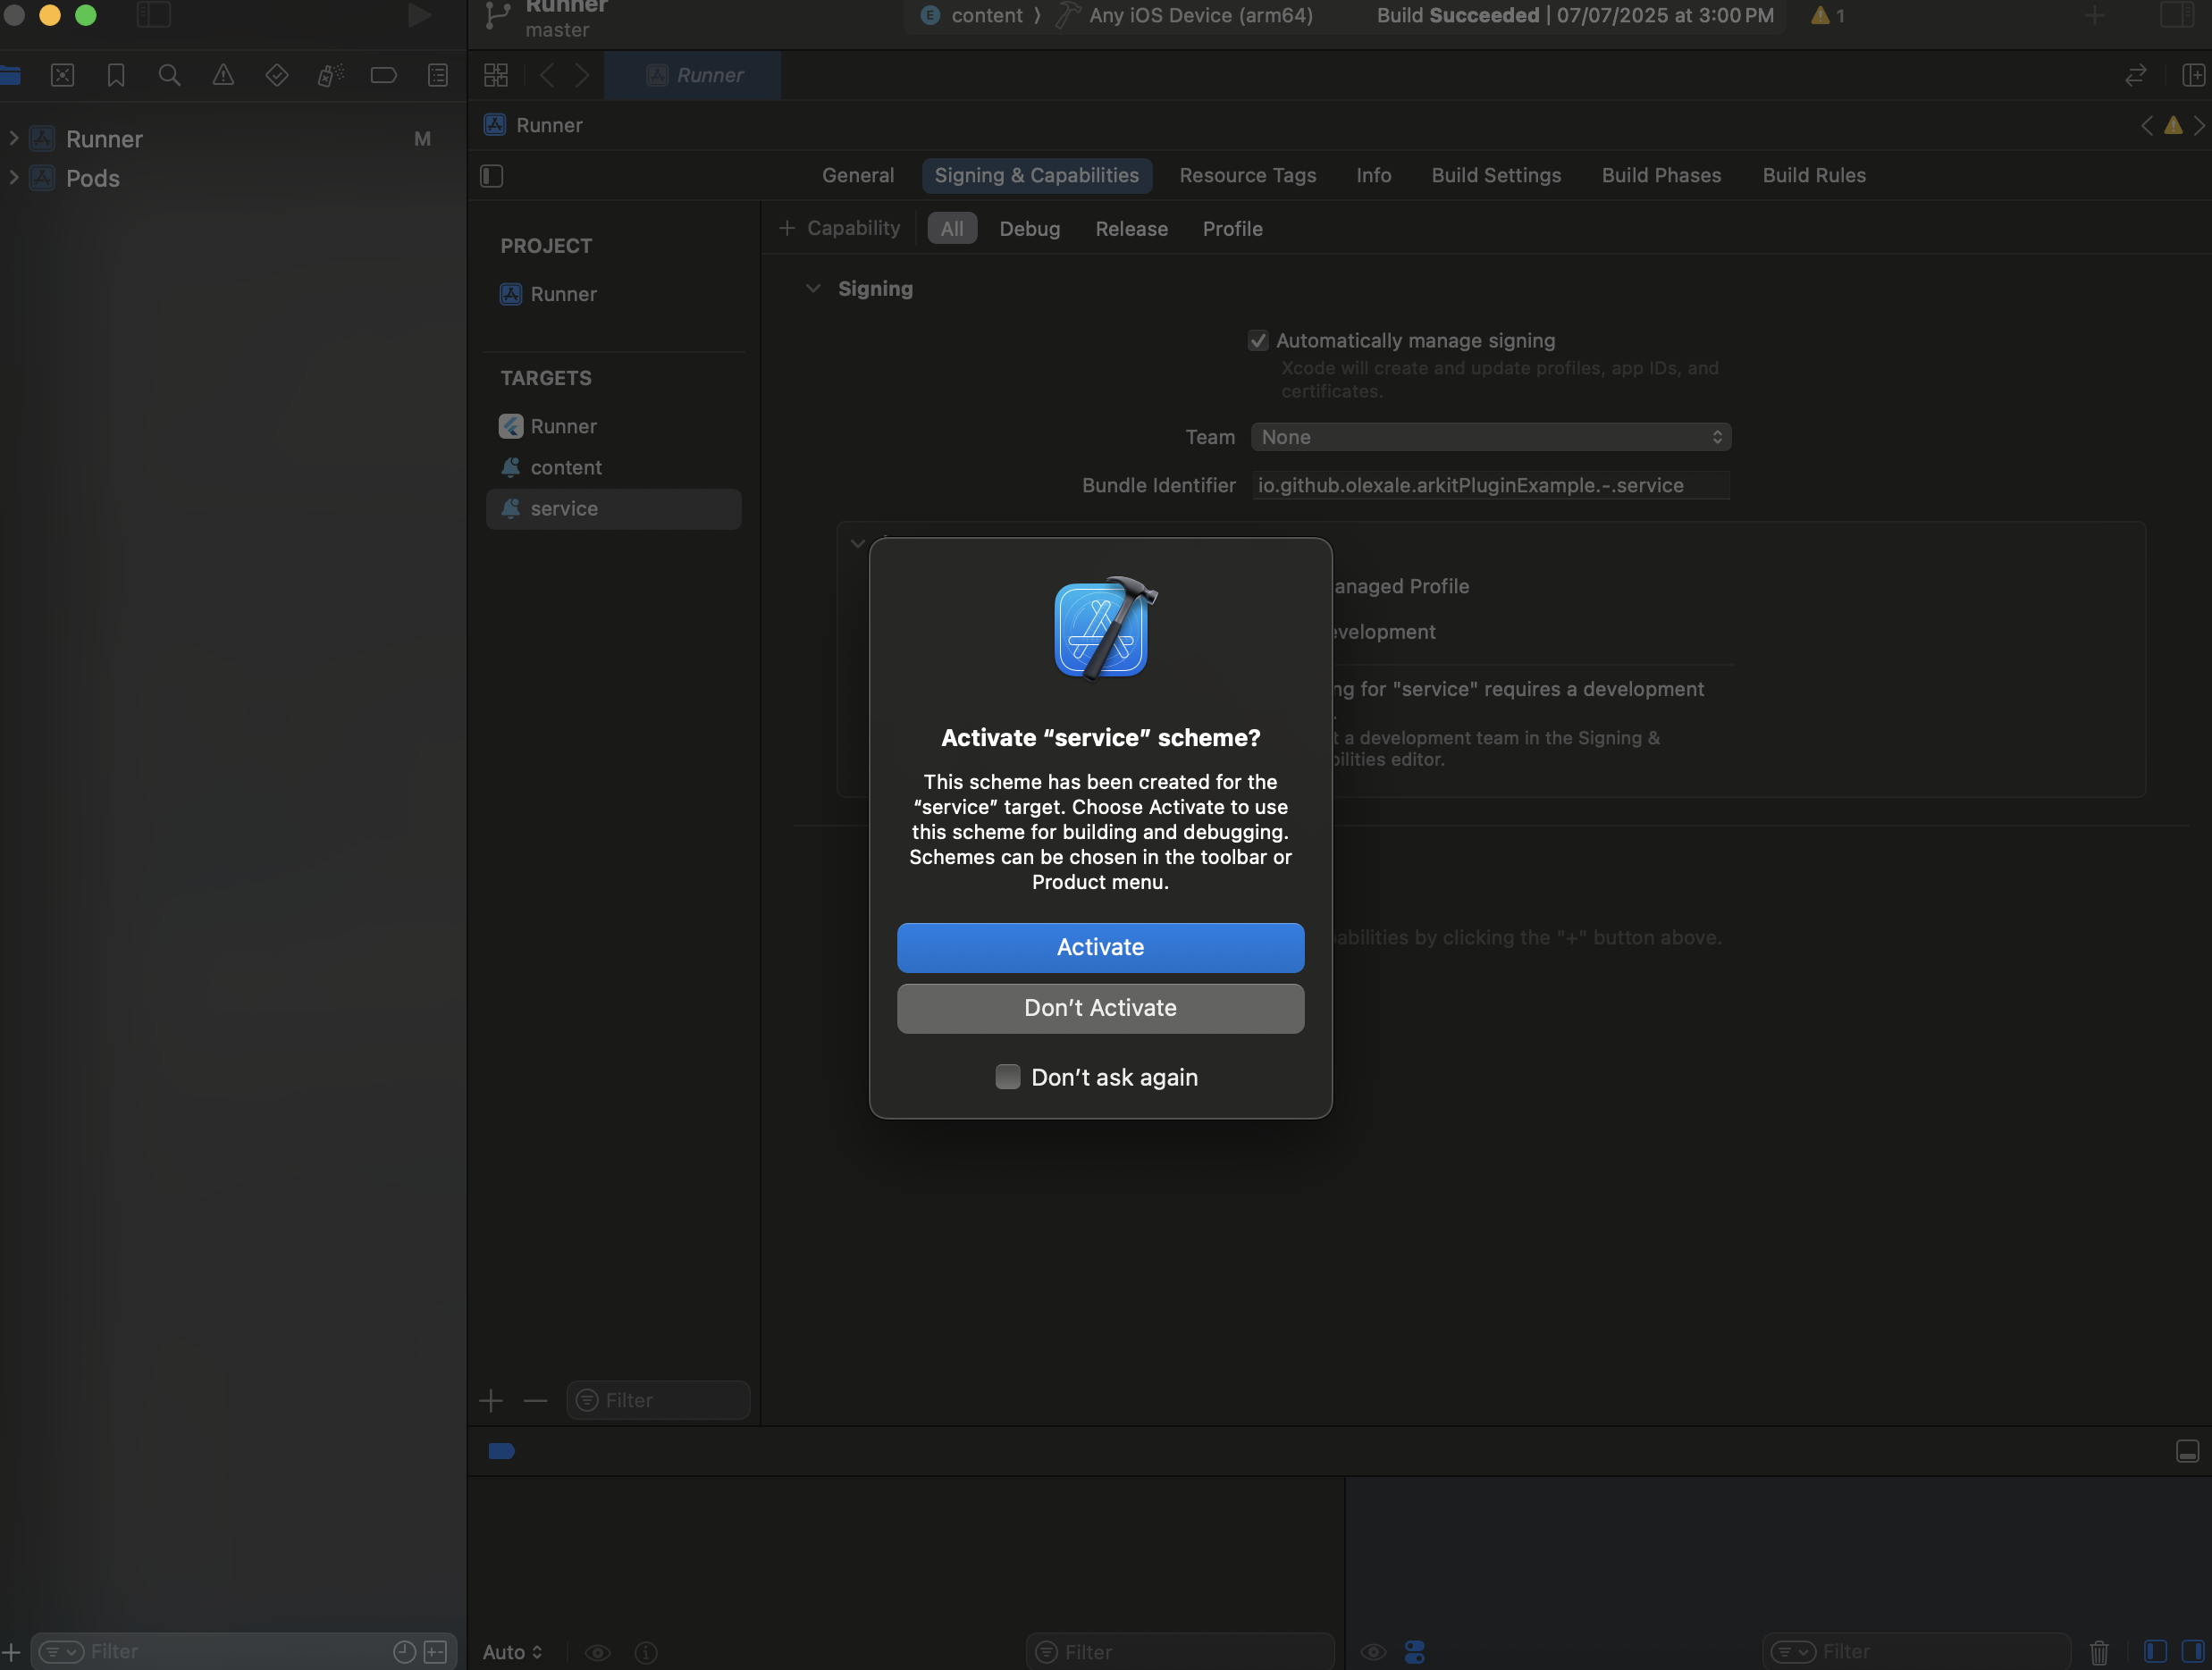Remove selected target with minus
This screenshot has width=2212, height=1670.
536,1400
